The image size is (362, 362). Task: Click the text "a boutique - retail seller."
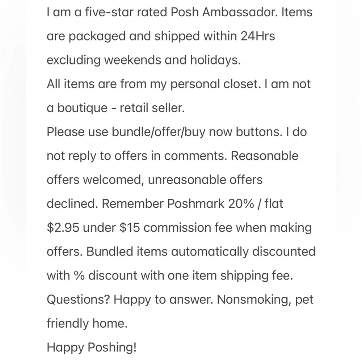click(x=115, y=108)
